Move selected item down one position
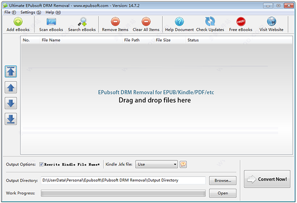The image size is (297, 203). point(11,103)
